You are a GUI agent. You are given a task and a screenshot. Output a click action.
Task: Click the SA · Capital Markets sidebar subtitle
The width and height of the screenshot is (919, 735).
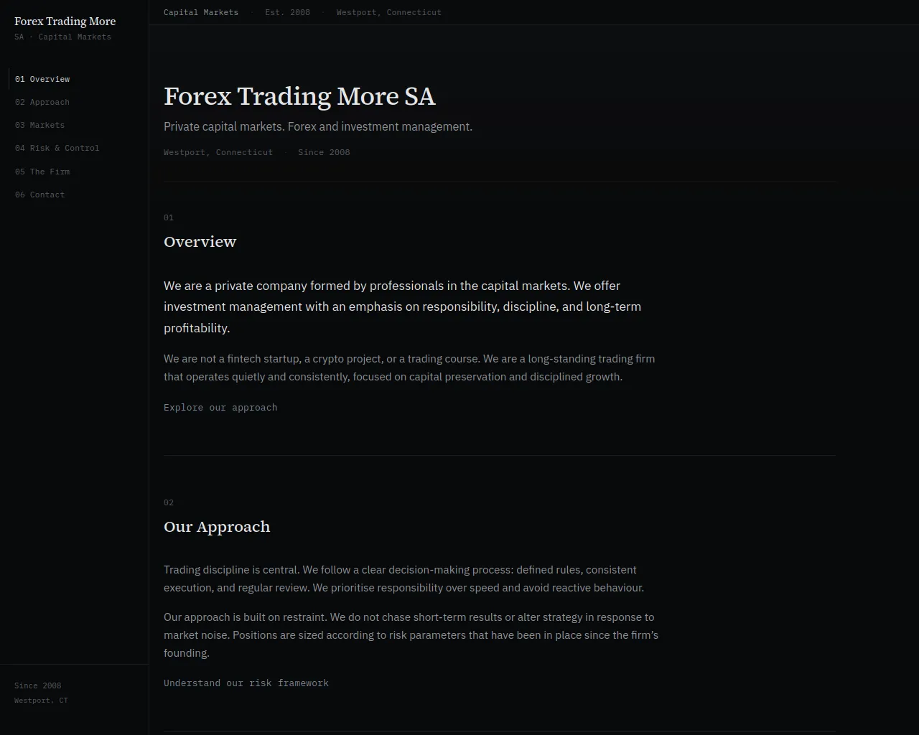62,37
